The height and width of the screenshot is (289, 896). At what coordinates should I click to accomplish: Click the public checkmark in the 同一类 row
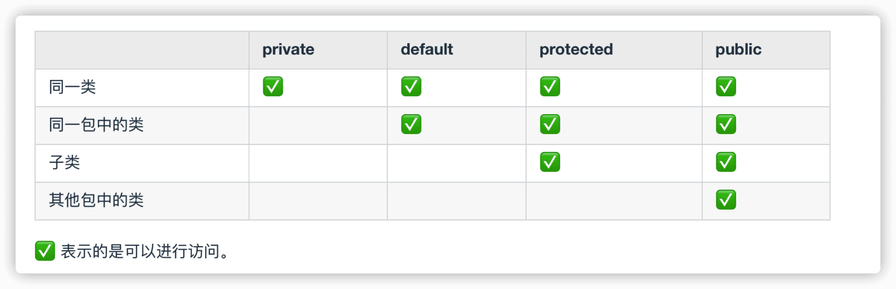[726, 86]
